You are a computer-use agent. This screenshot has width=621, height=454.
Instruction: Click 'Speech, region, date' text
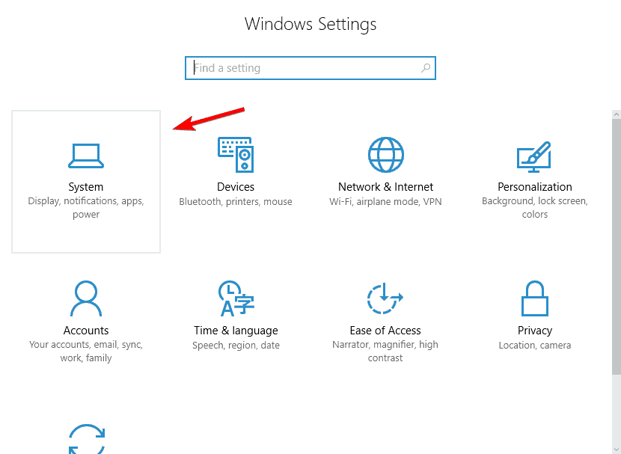coord(236,346)
